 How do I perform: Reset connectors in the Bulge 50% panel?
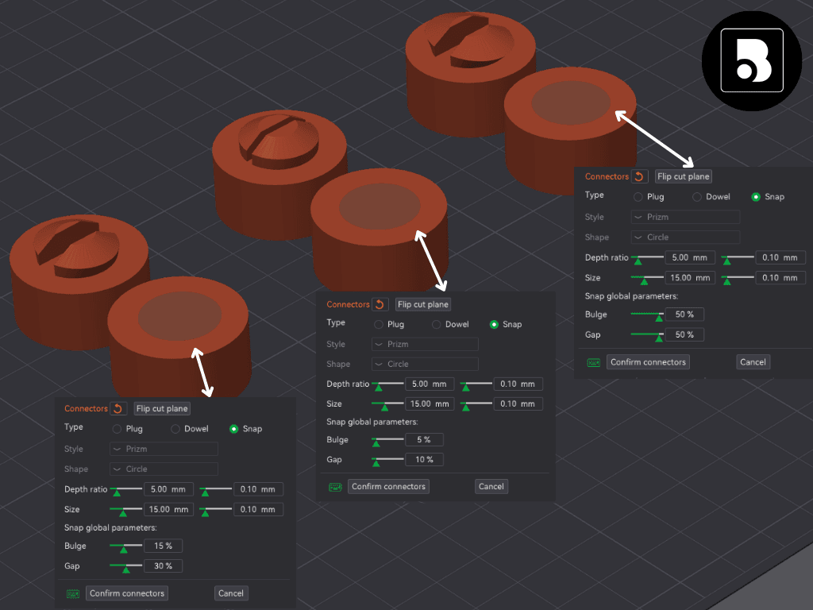pos(639,176)
